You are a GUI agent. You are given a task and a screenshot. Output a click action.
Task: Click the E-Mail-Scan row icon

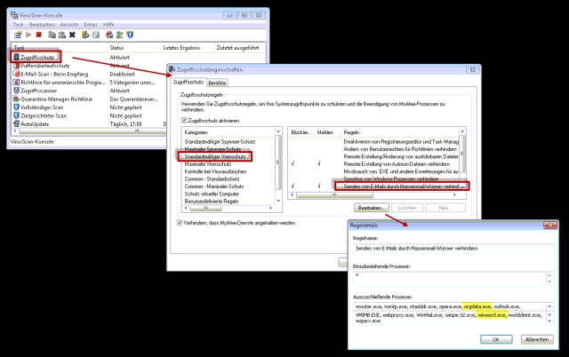[x=16, y=74]
